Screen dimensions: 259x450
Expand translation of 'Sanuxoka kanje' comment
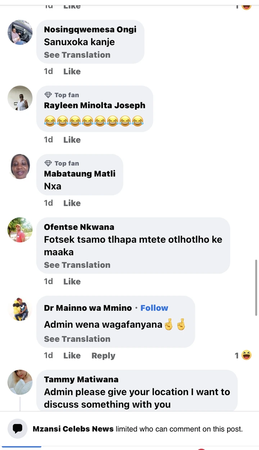[77, 55]
